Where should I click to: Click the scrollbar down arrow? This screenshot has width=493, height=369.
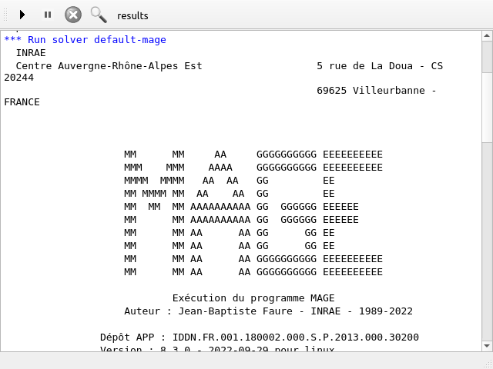487,346
